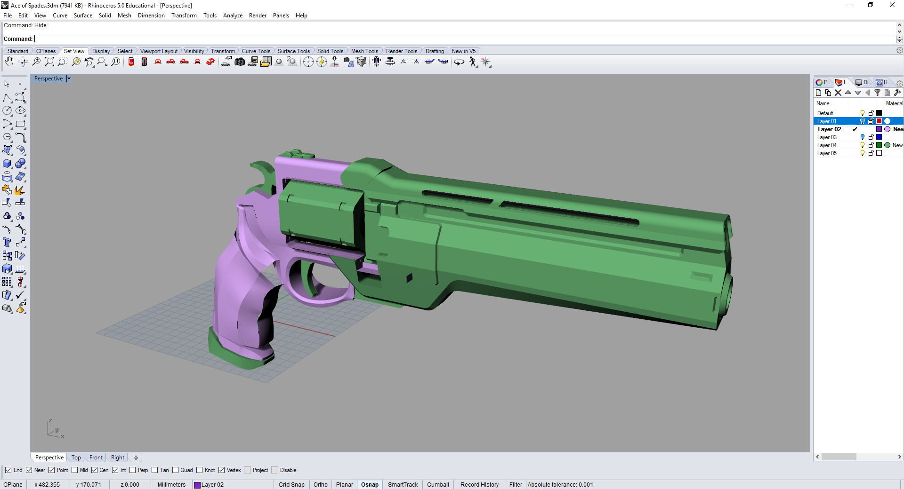Click the Explode tool icon
This screenshot has height=489, width=904.
20,190
